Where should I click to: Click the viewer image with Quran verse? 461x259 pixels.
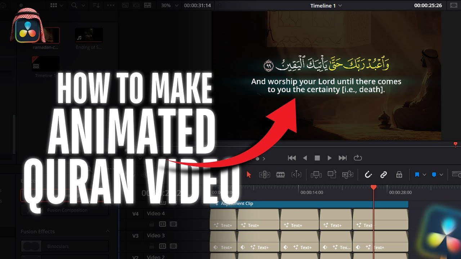click(326, 76)
